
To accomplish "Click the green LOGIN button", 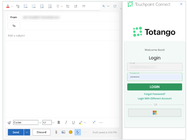I will coord(155,87).
